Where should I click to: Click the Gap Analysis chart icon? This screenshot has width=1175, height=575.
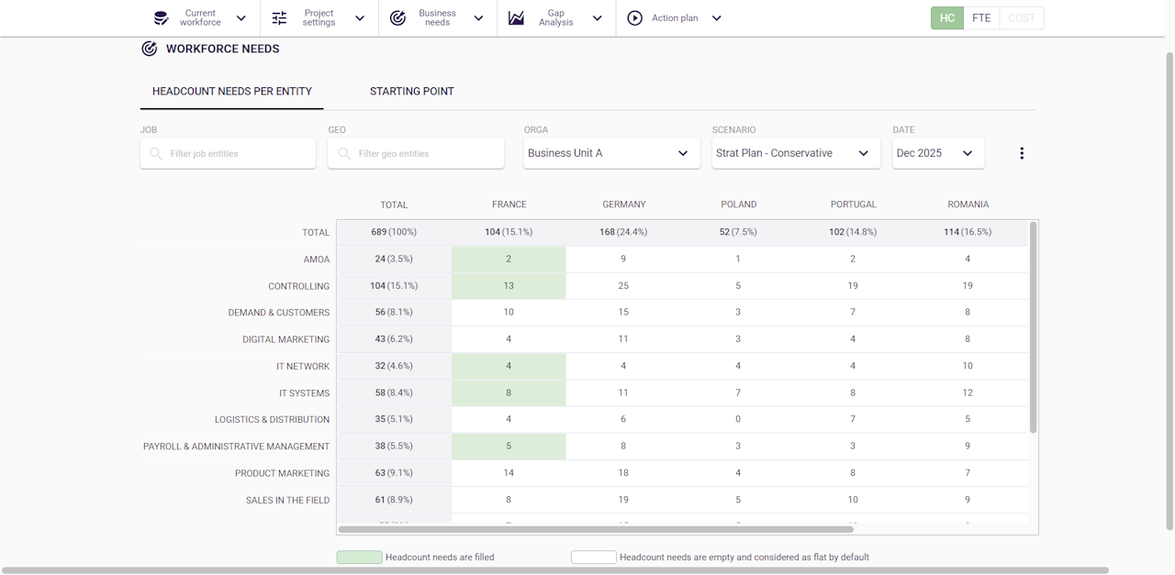[x=517, y=18]
